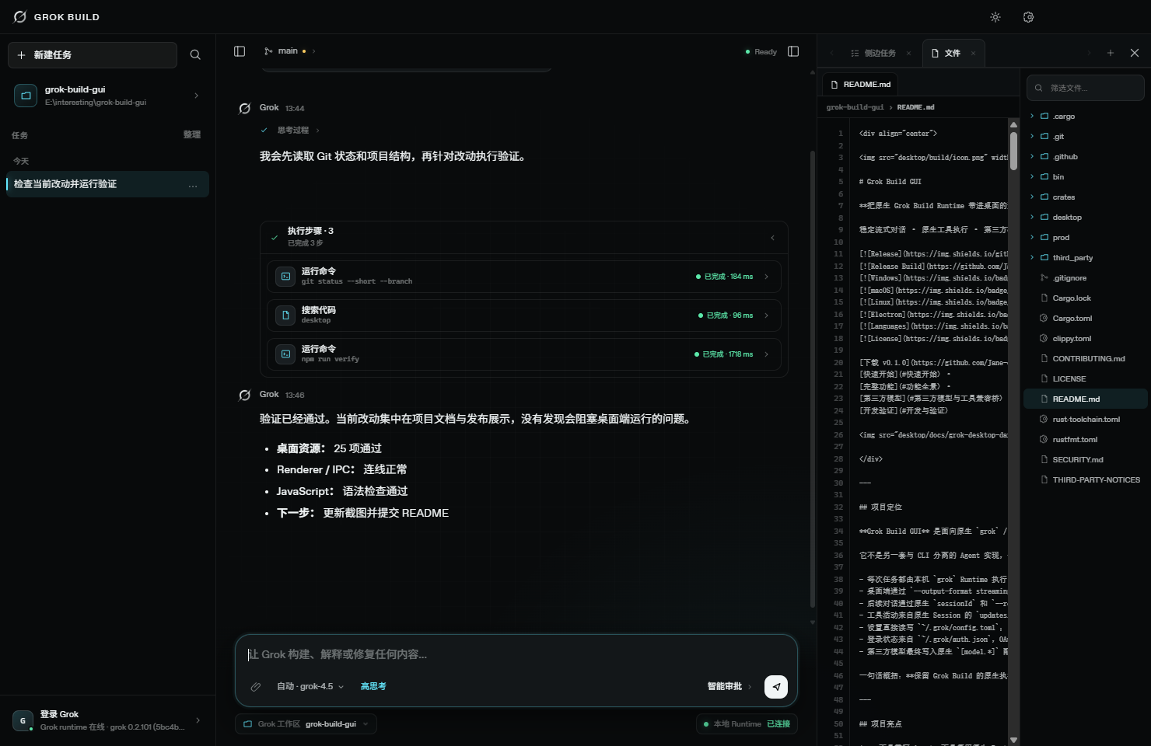Expand the prod folder
The height and width of the screenshot is (746, 1151).
click(1032, 238)
